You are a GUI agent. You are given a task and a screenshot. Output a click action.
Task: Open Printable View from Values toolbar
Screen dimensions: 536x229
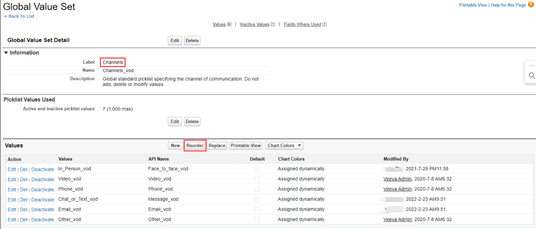246,146
